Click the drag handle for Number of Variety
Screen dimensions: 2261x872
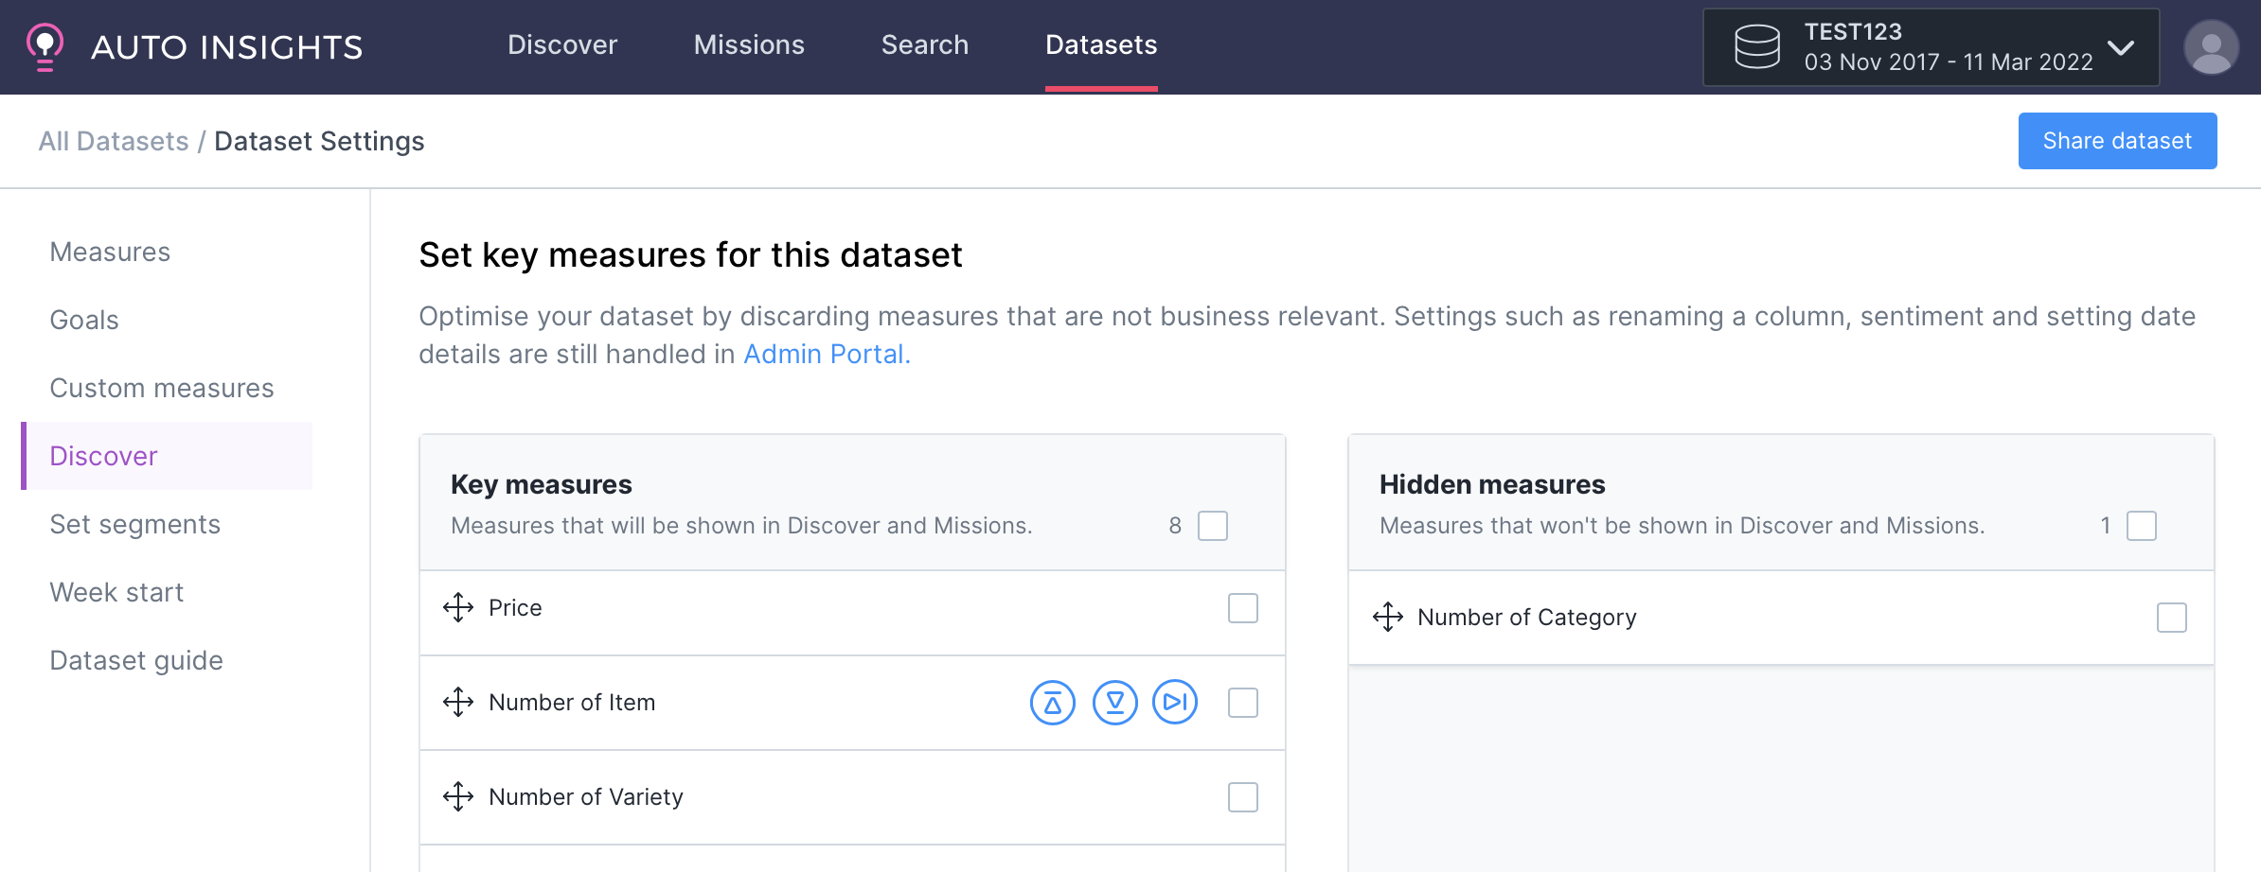458,796
